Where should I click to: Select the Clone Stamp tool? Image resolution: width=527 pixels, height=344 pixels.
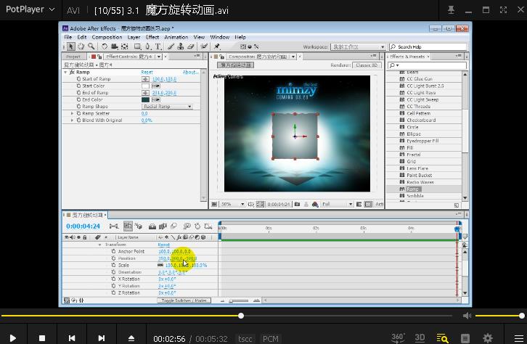coord(181,46)
